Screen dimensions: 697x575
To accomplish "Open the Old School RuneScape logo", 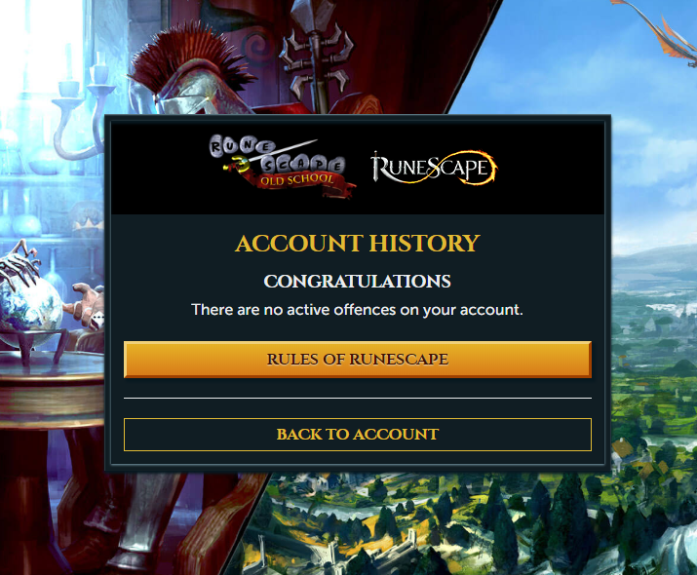I will click(283, 167).
